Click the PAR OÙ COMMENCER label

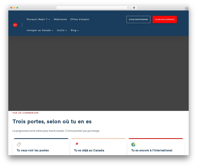point(26,113)
